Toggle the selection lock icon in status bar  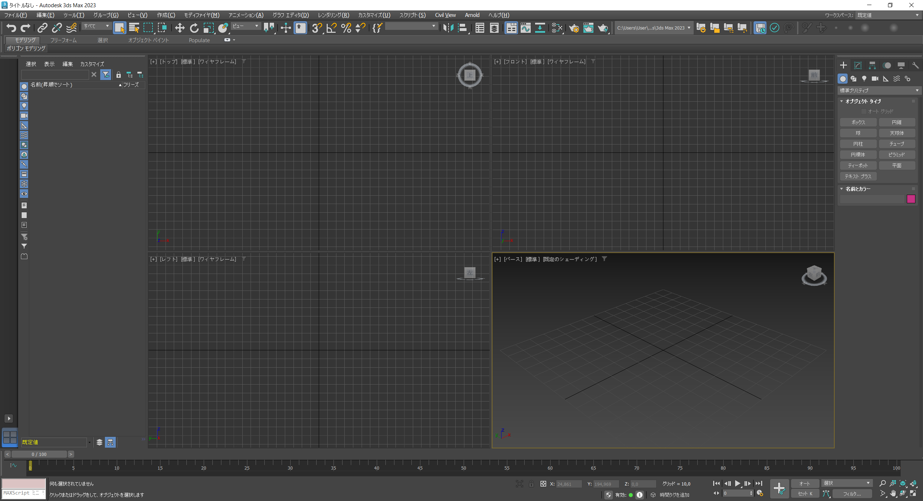click(x=531, y=484)
